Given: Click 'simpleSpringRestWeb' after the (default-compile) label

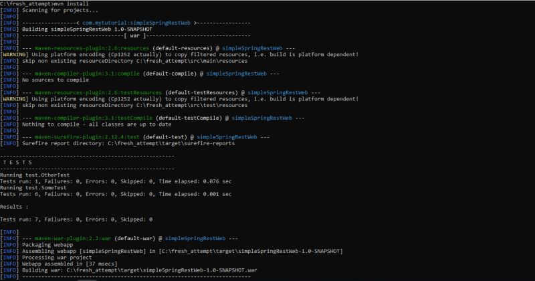Looking at the screenshot, I should point(237,74).
